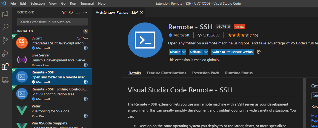Open the View menu

[x=53, y=4]
